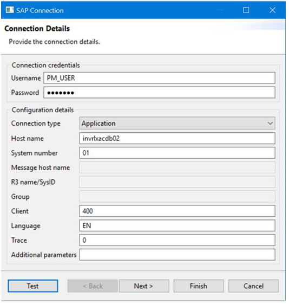Click the Configuration details group label

[43, 110]
